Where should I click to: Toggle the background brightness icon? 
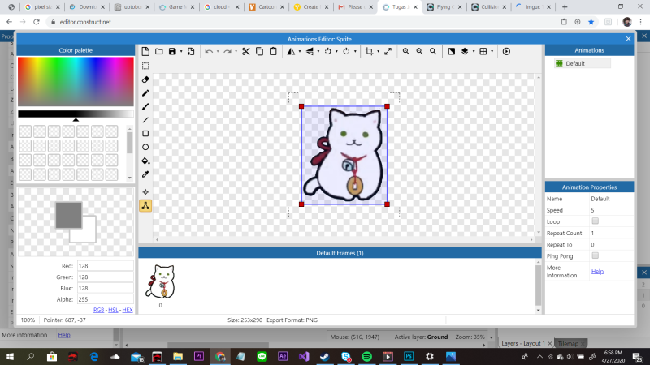452,51
